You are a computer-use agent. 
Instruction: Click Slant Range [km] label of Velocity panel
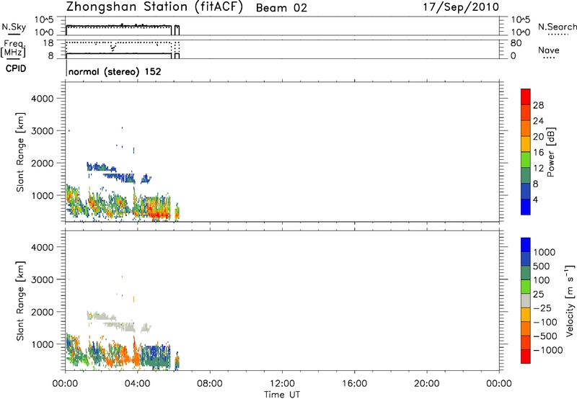tap(20, 301)
